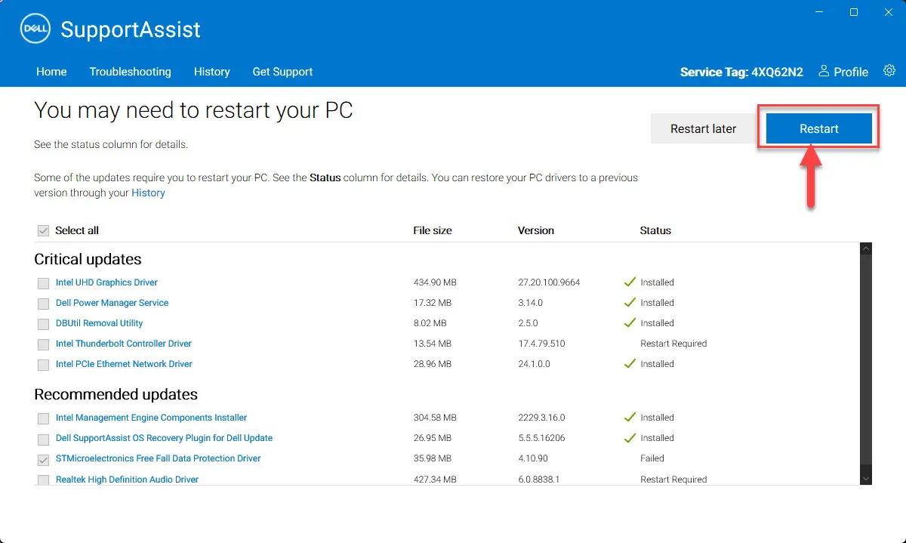This screenshot has width=906, height=543.
Task: Click the Recommended updates heading
Action: coord(116,394)
